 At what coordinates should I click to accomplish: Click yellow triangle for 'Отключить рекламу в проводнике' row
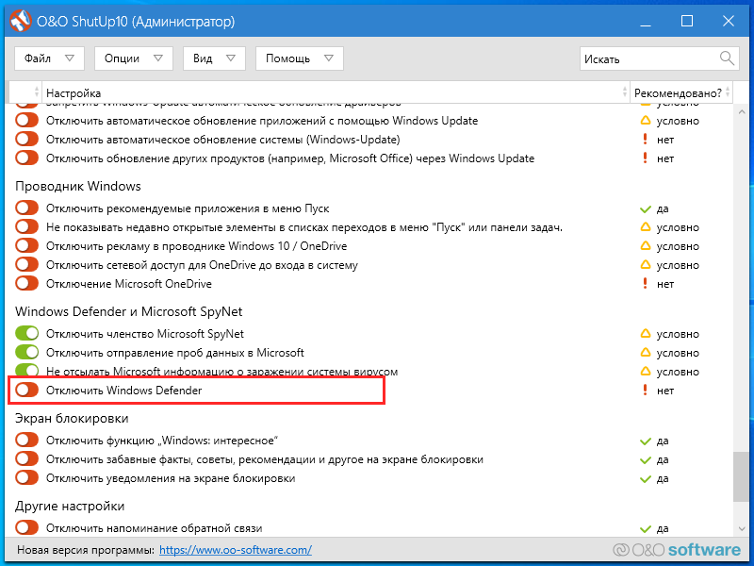click(x=646, y=246)
